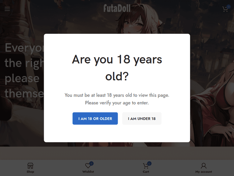Click the Wishlist count badge
Viewport: 234px width, 176px height.
(91, 163)
